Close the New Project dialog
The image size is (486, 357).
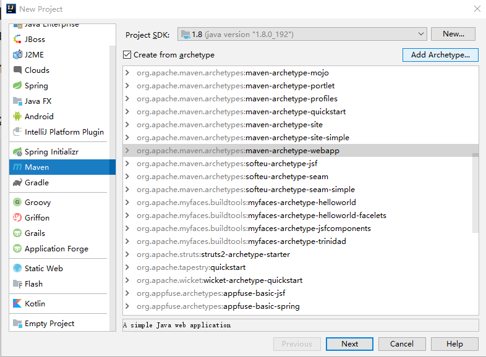[x=477, y=9]
